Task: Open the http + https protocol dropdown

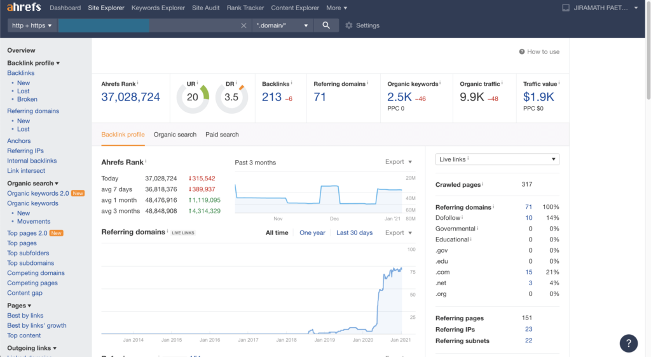Action: coord(32,25)
